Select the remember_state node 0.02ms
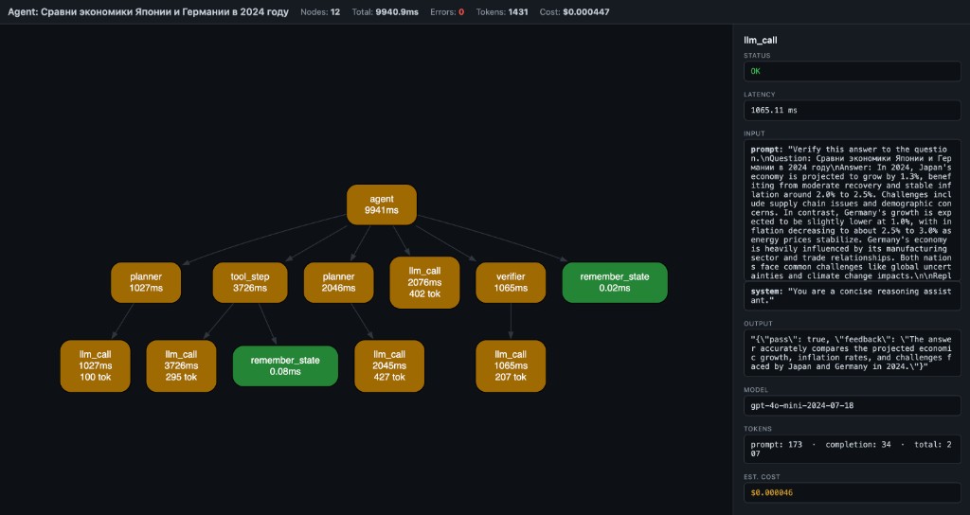The height and width of the screenshot is (515, 970). click(x=615, y=282)
